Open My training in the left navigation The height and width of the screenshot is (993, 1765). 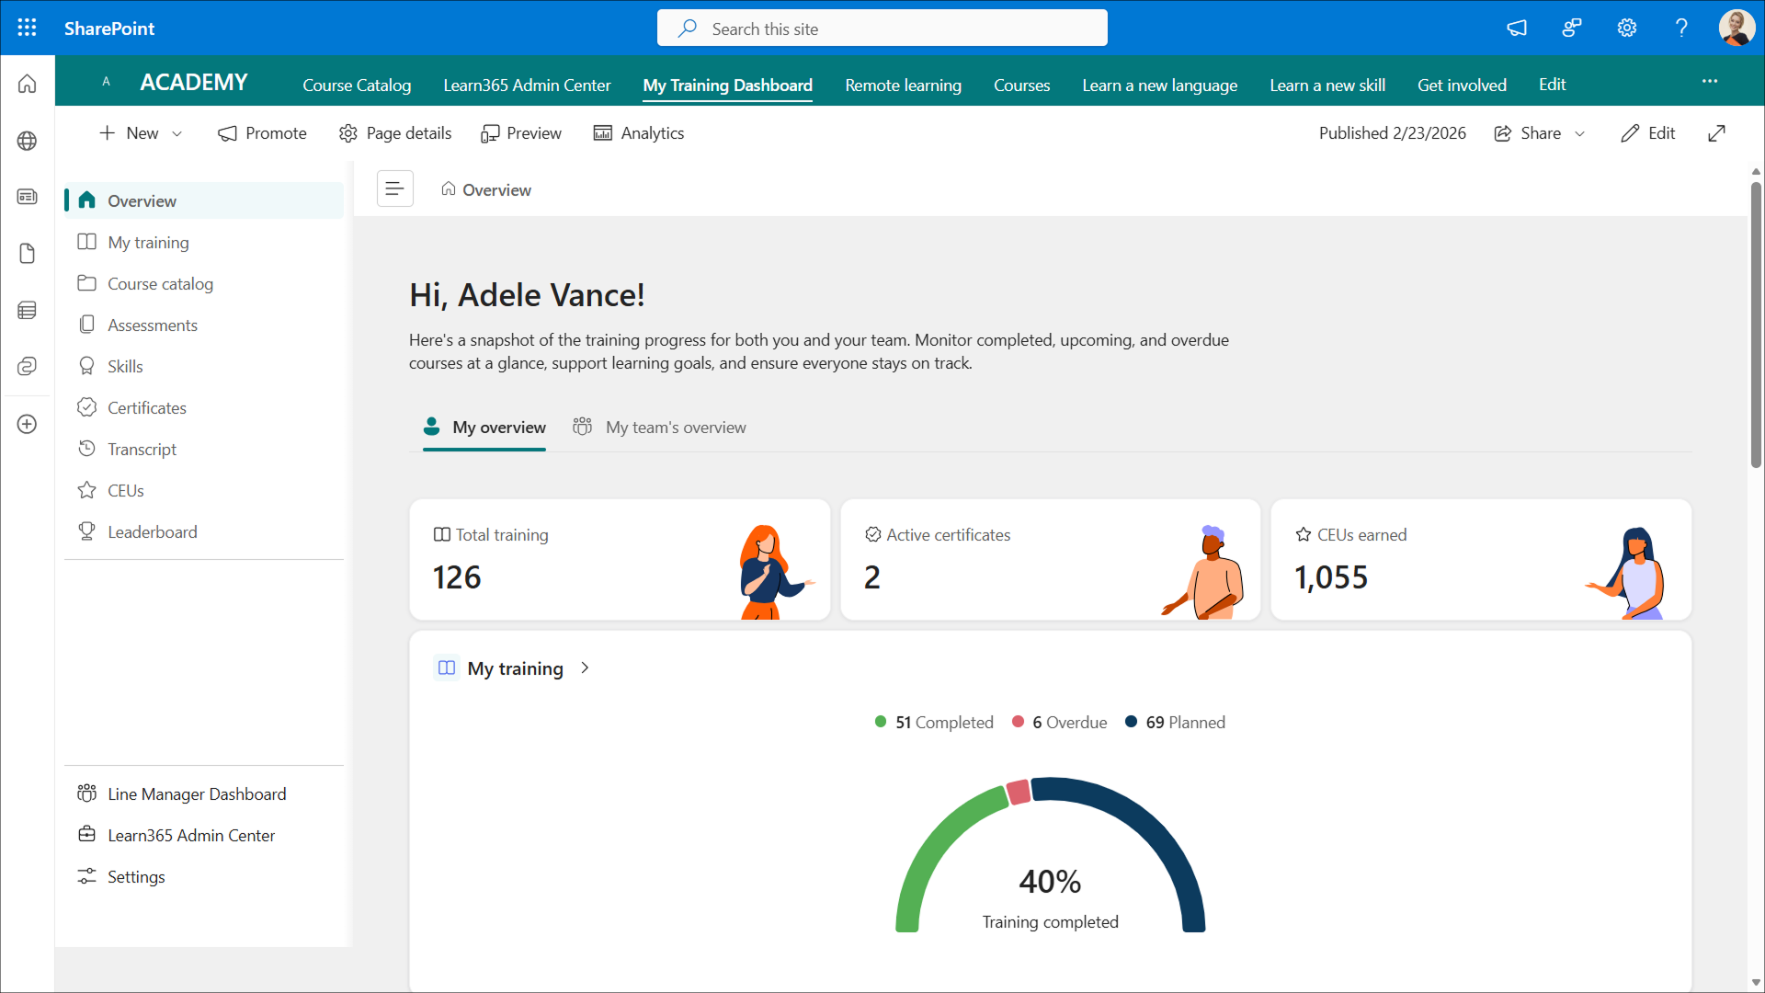(204, 242)
